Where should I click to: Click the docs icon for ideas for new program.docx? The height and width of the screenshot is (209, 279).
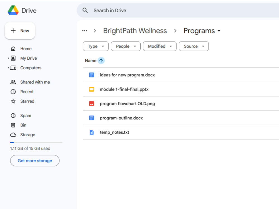[92, 75]
